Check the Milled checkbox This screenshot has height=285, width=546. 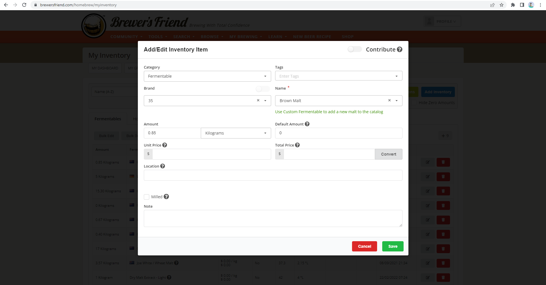click(147, 197)
